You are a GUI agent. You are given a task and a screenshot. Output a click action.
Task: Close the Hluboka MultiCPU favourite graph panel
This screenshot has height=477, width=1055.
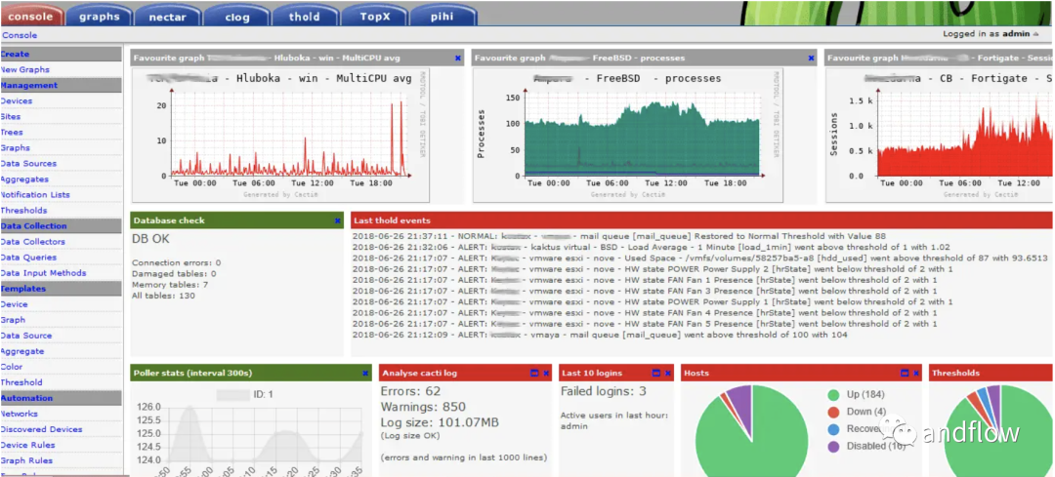[x=458, y=59]
